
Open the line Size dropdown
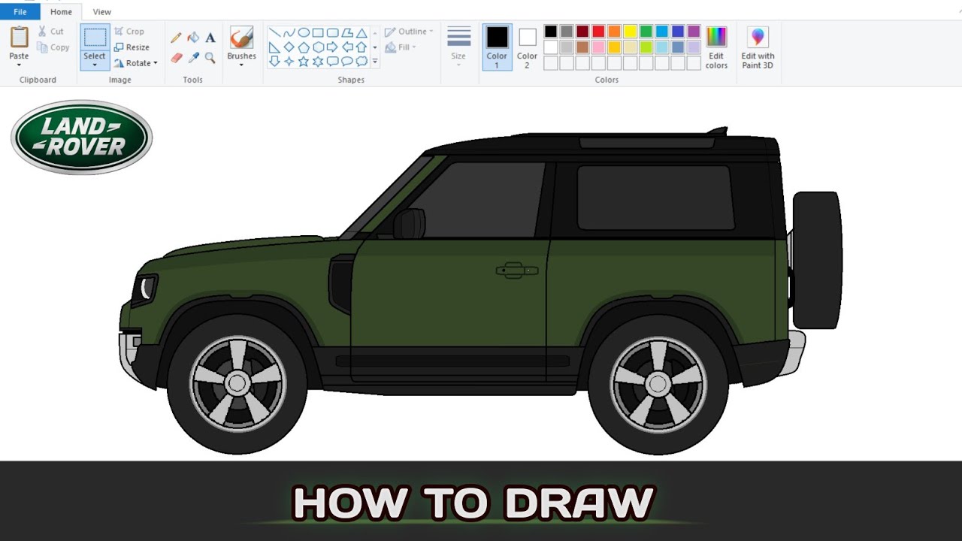pyautogui.click(x=458, y=47)
